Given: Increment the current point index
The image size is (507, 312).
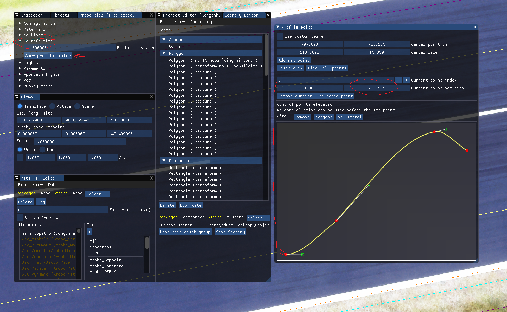Looking at the screenshot, I should pyautogui.click(x=406, y=80).
